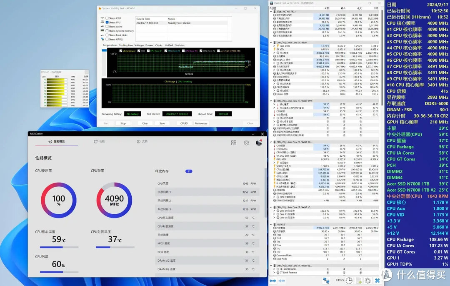The width and height of the screenshot is (450, 286).
Task: Expand IA Limit Reasons row
Action: 274,269
